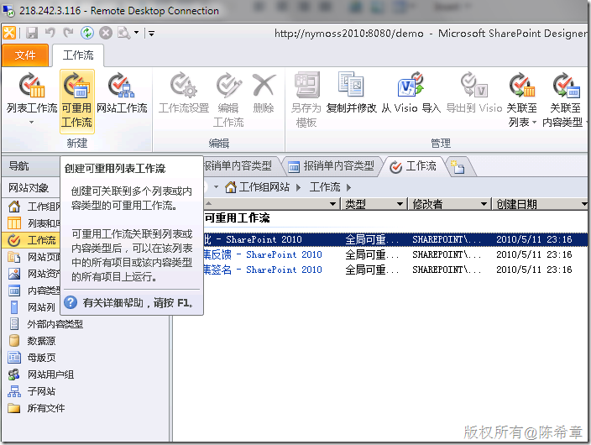
Task: Open the 集反馈 - SharePoint 2010 workflow link
Action: (263, 255)
